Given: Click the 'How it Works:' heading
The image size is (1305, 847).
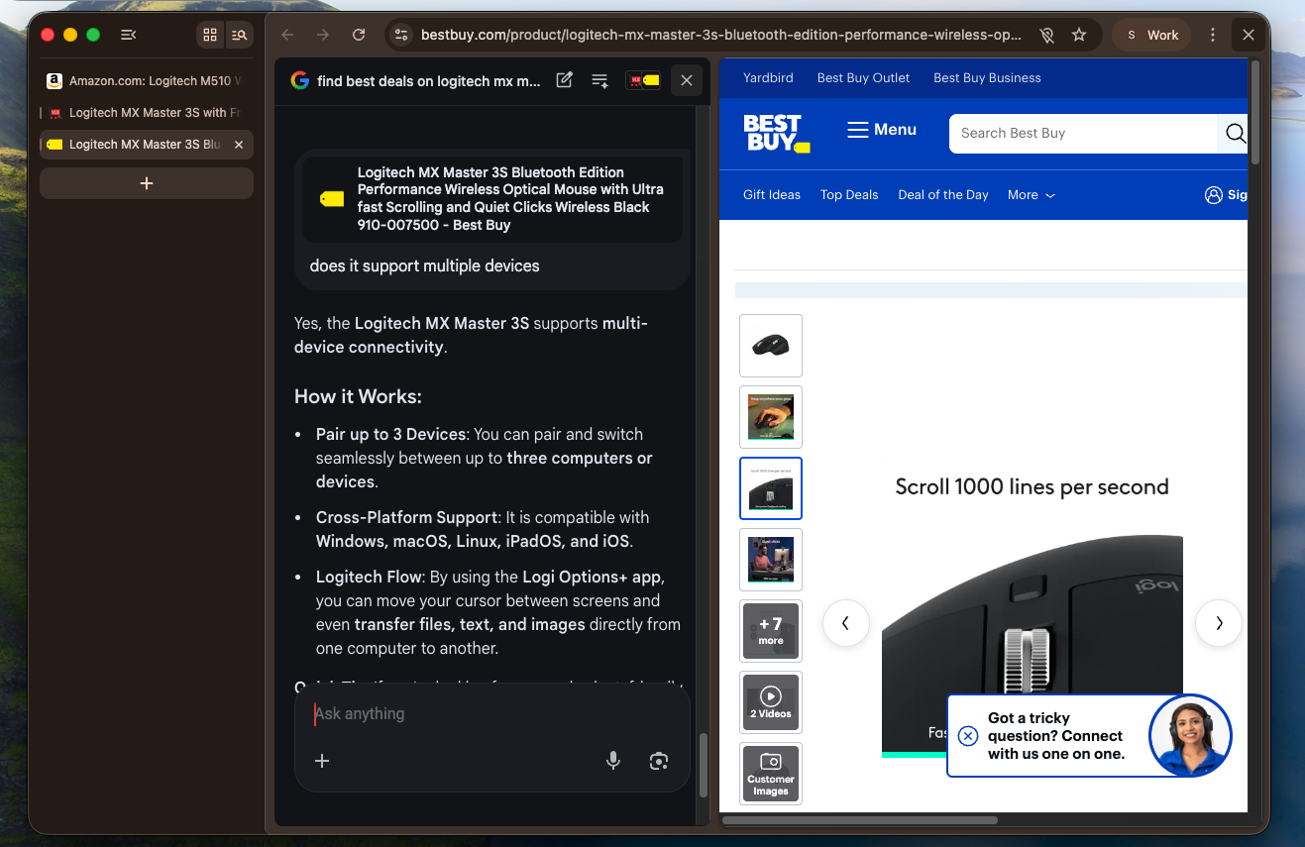Looking at the screenshot, I should click(358, 396).
